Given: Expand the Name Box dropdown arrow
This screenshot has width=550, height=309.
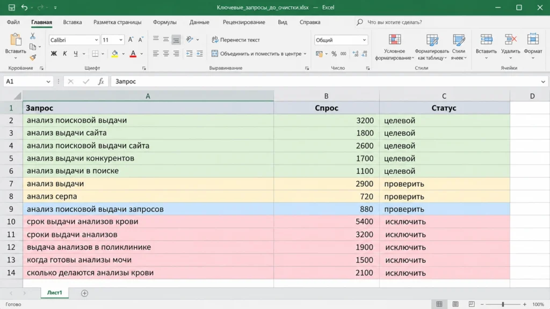Looking at the screenshot, I should 48,82.
